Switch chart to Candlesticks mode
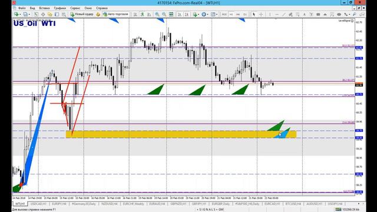The width and height of the screenshot is (377, 212). 142,14
